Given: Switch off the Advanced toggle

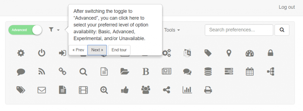Looking at the screenshot, I should (x=25, y=30).
